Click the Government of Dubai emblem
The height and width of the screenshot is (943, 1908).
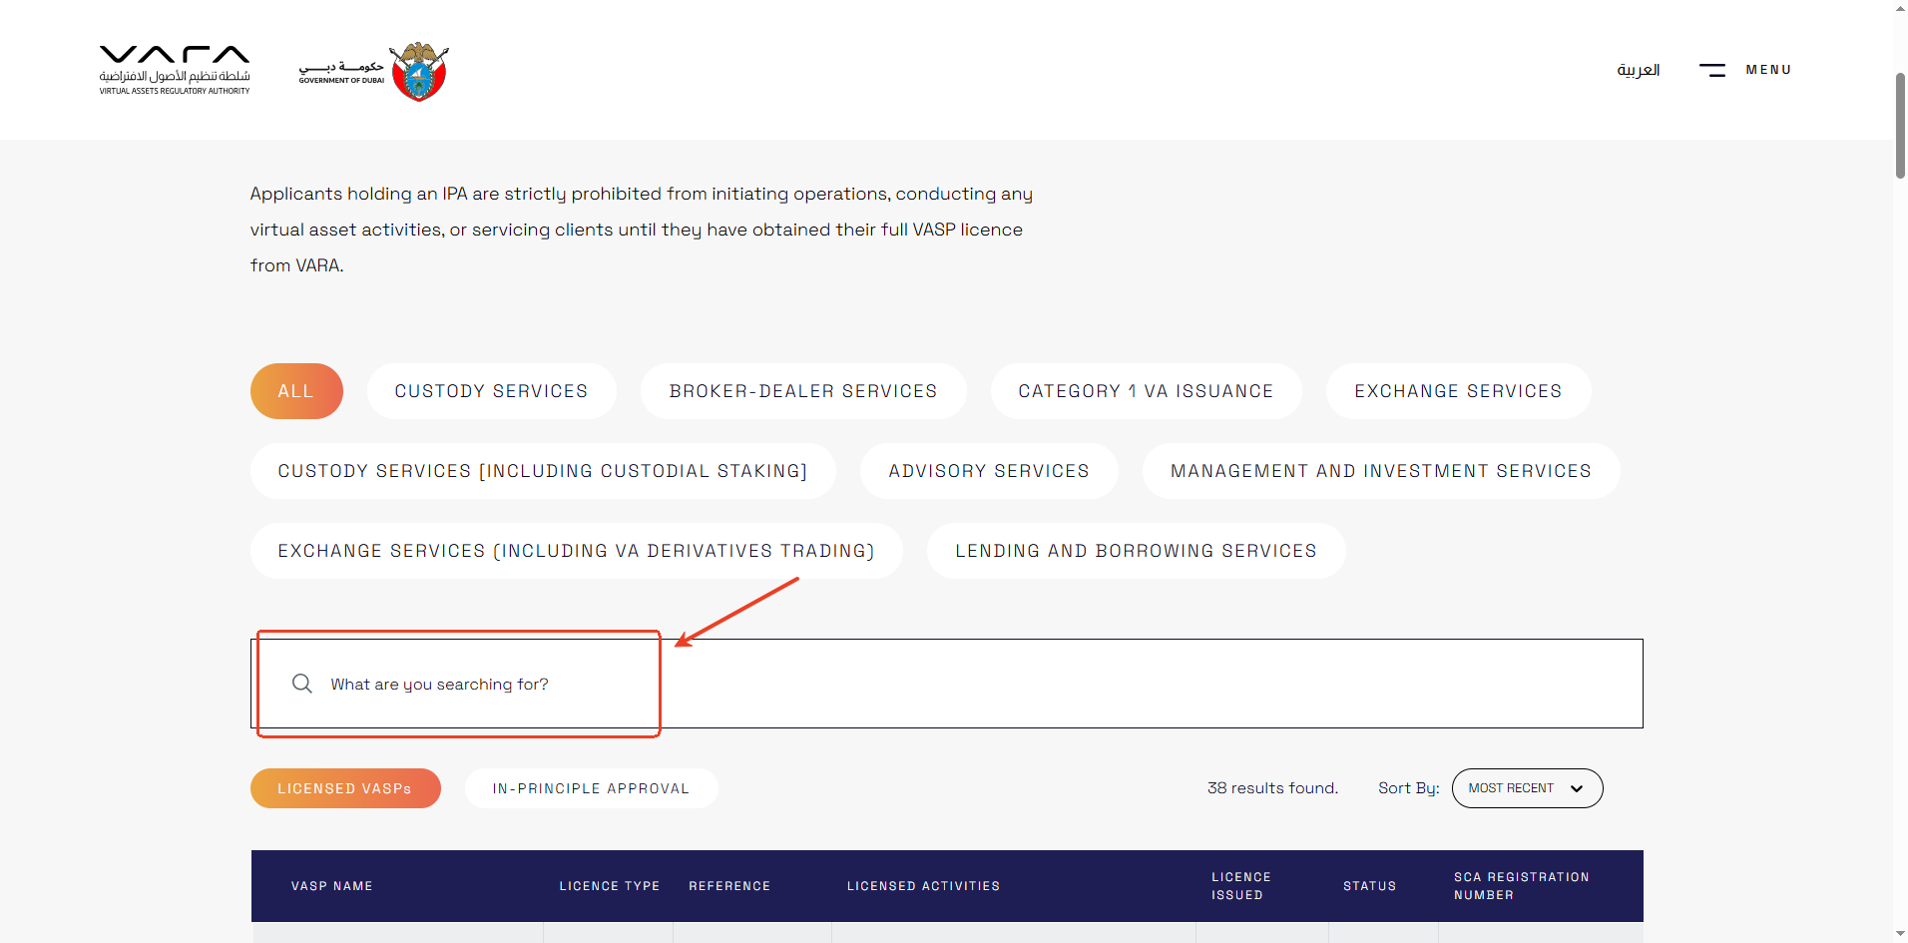tap(418, 71)
